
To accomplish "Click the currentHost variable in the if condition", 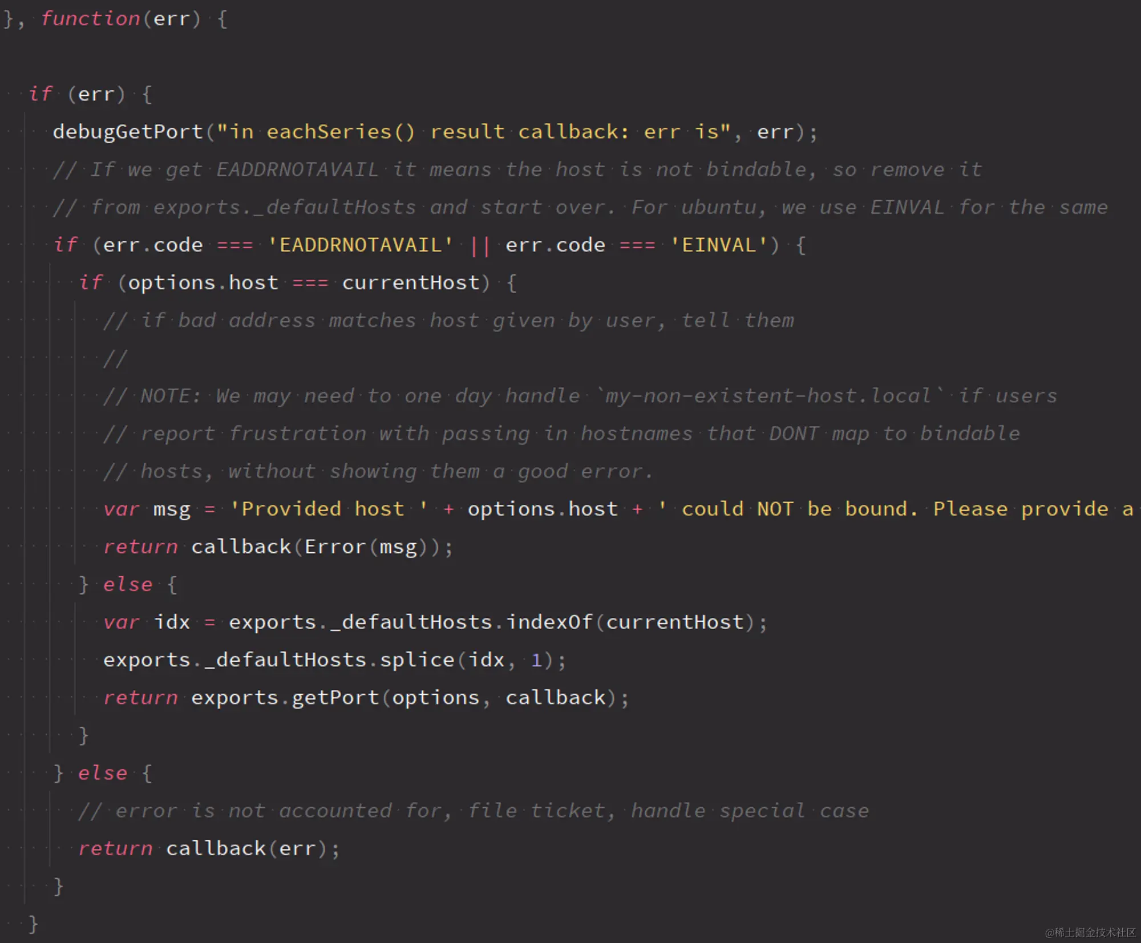I will pyautogui.click(x=411, y=282).
